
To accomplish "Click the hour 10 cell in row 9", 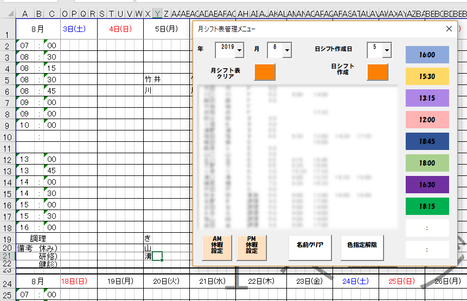I will pos(25,125).
